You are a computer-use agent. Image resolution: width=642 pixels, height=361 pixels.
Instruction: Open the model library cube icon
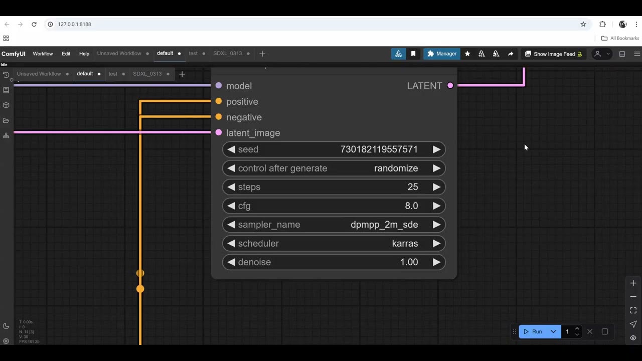6,105
